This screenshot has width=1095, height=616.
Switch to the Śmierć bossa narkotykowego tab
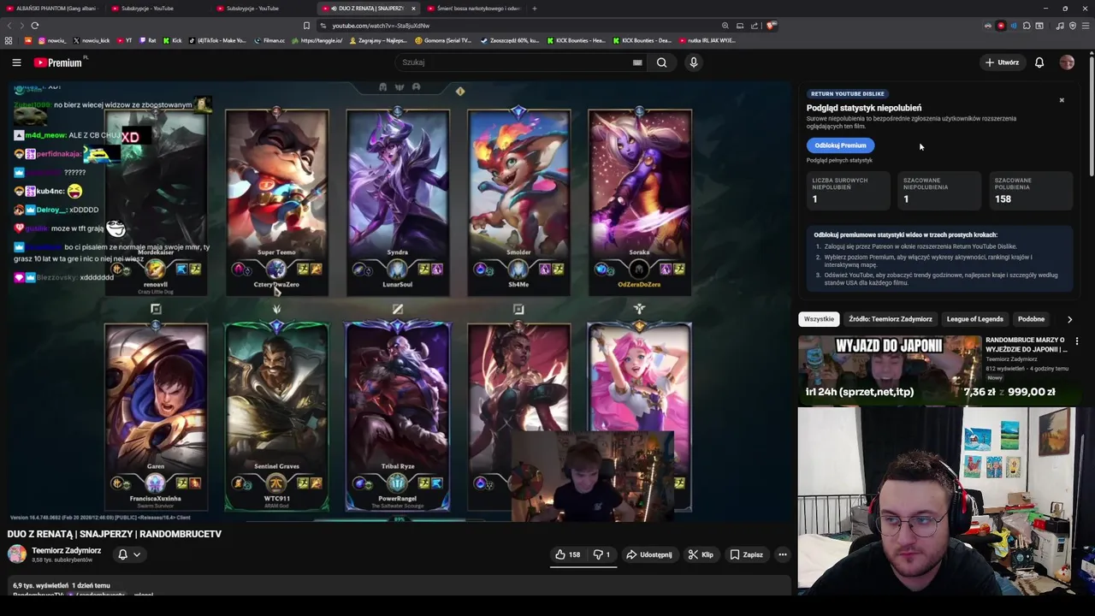tap(473, 9)
